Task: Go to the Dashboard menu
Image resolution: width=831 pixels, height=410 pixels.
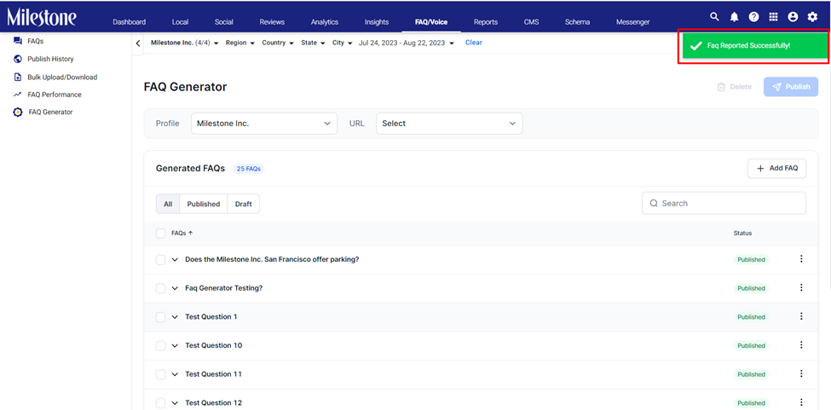Action: coord(130,22)
